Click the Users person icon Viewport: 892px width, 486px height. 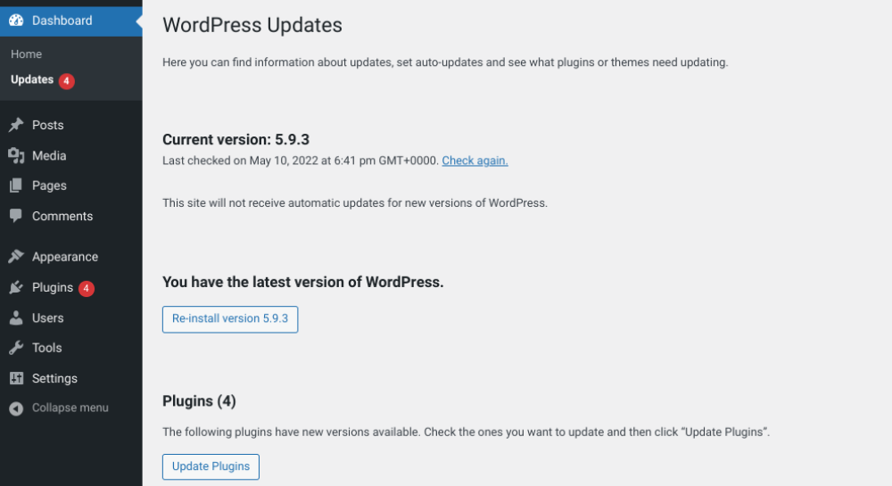coord(16,318)
